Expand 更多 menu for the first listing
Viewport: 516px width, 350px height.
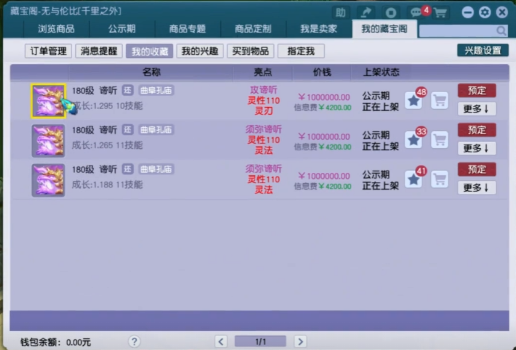pyautogui.click(x=476, y=109)
